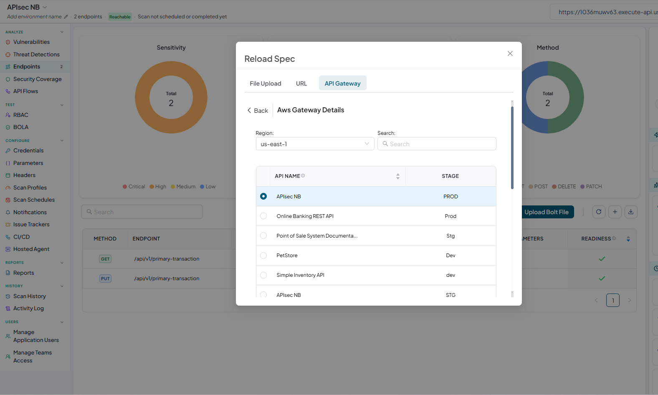Open Notifications settings
Image resolution: width=658 pixels, height=395 pixels.
click(x=30, y=212)
